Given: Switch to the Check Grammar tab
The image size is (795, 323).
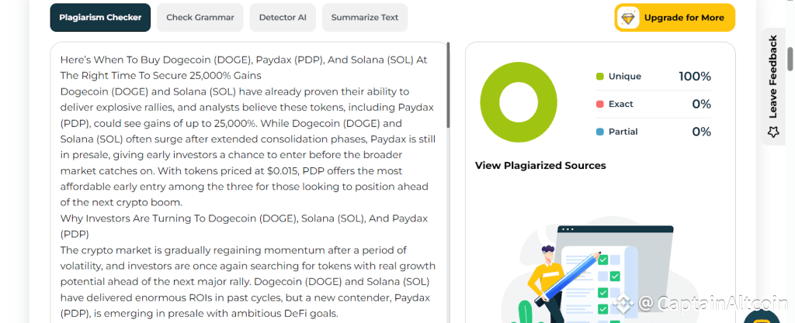Looking at the screenshot, I should coord(200,17).
